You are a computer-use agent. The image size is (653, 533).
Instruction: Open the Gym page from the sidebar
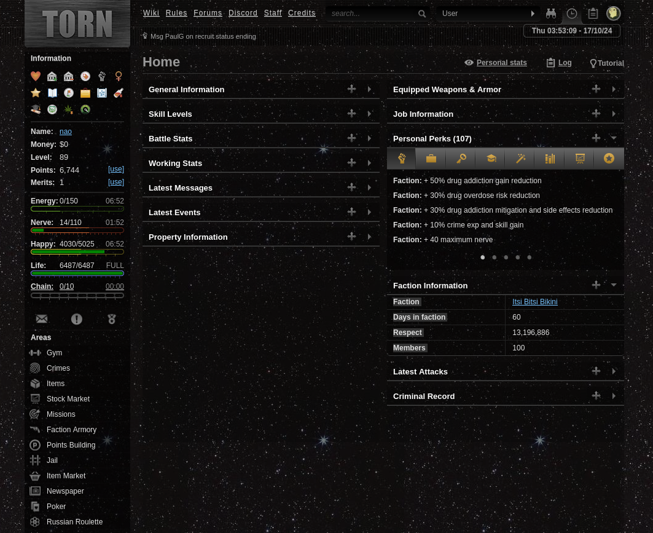click(54, 353)
